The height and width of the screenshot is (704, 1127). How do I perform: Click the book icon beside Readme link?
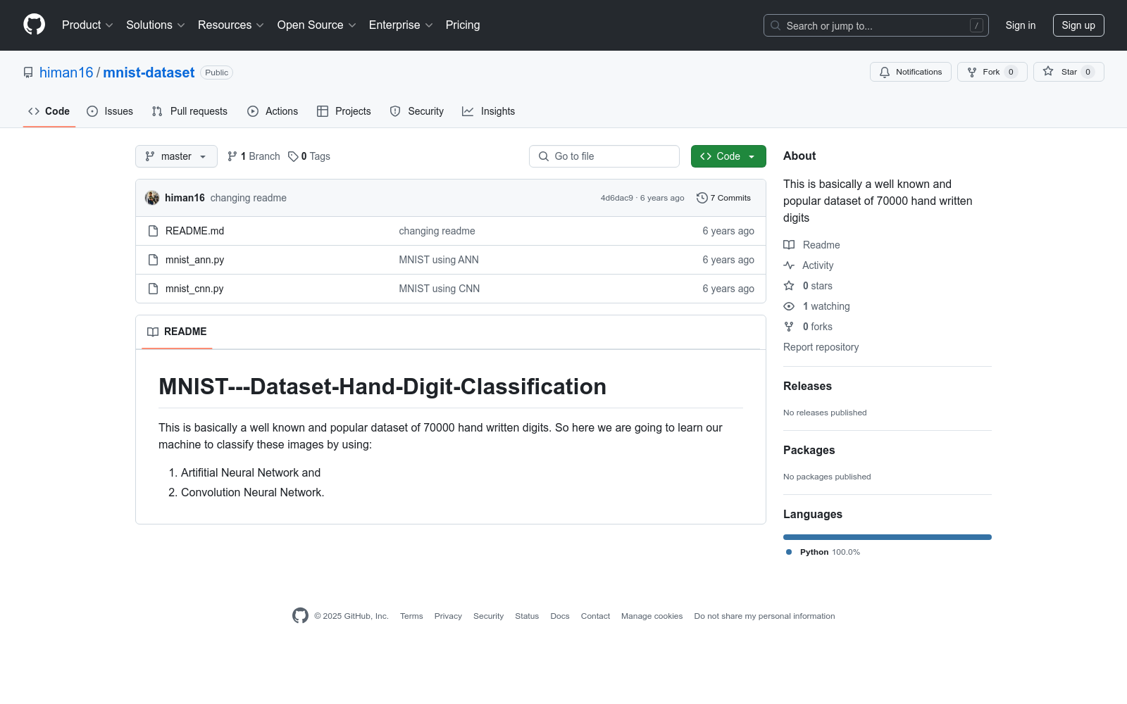[789, 245]
